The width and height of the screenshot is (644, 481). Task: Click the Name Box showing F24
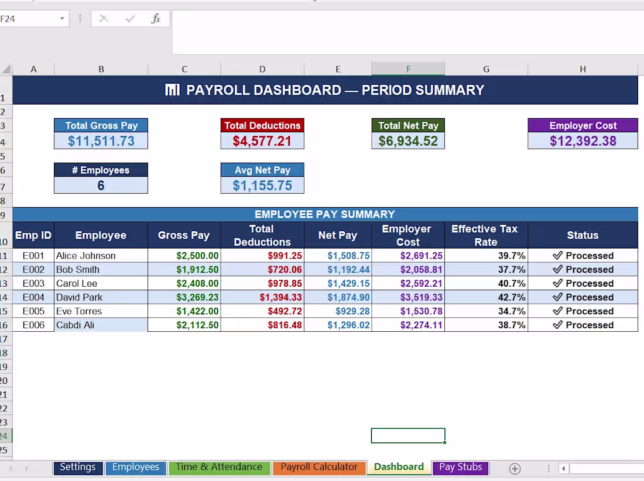(29, 19)
